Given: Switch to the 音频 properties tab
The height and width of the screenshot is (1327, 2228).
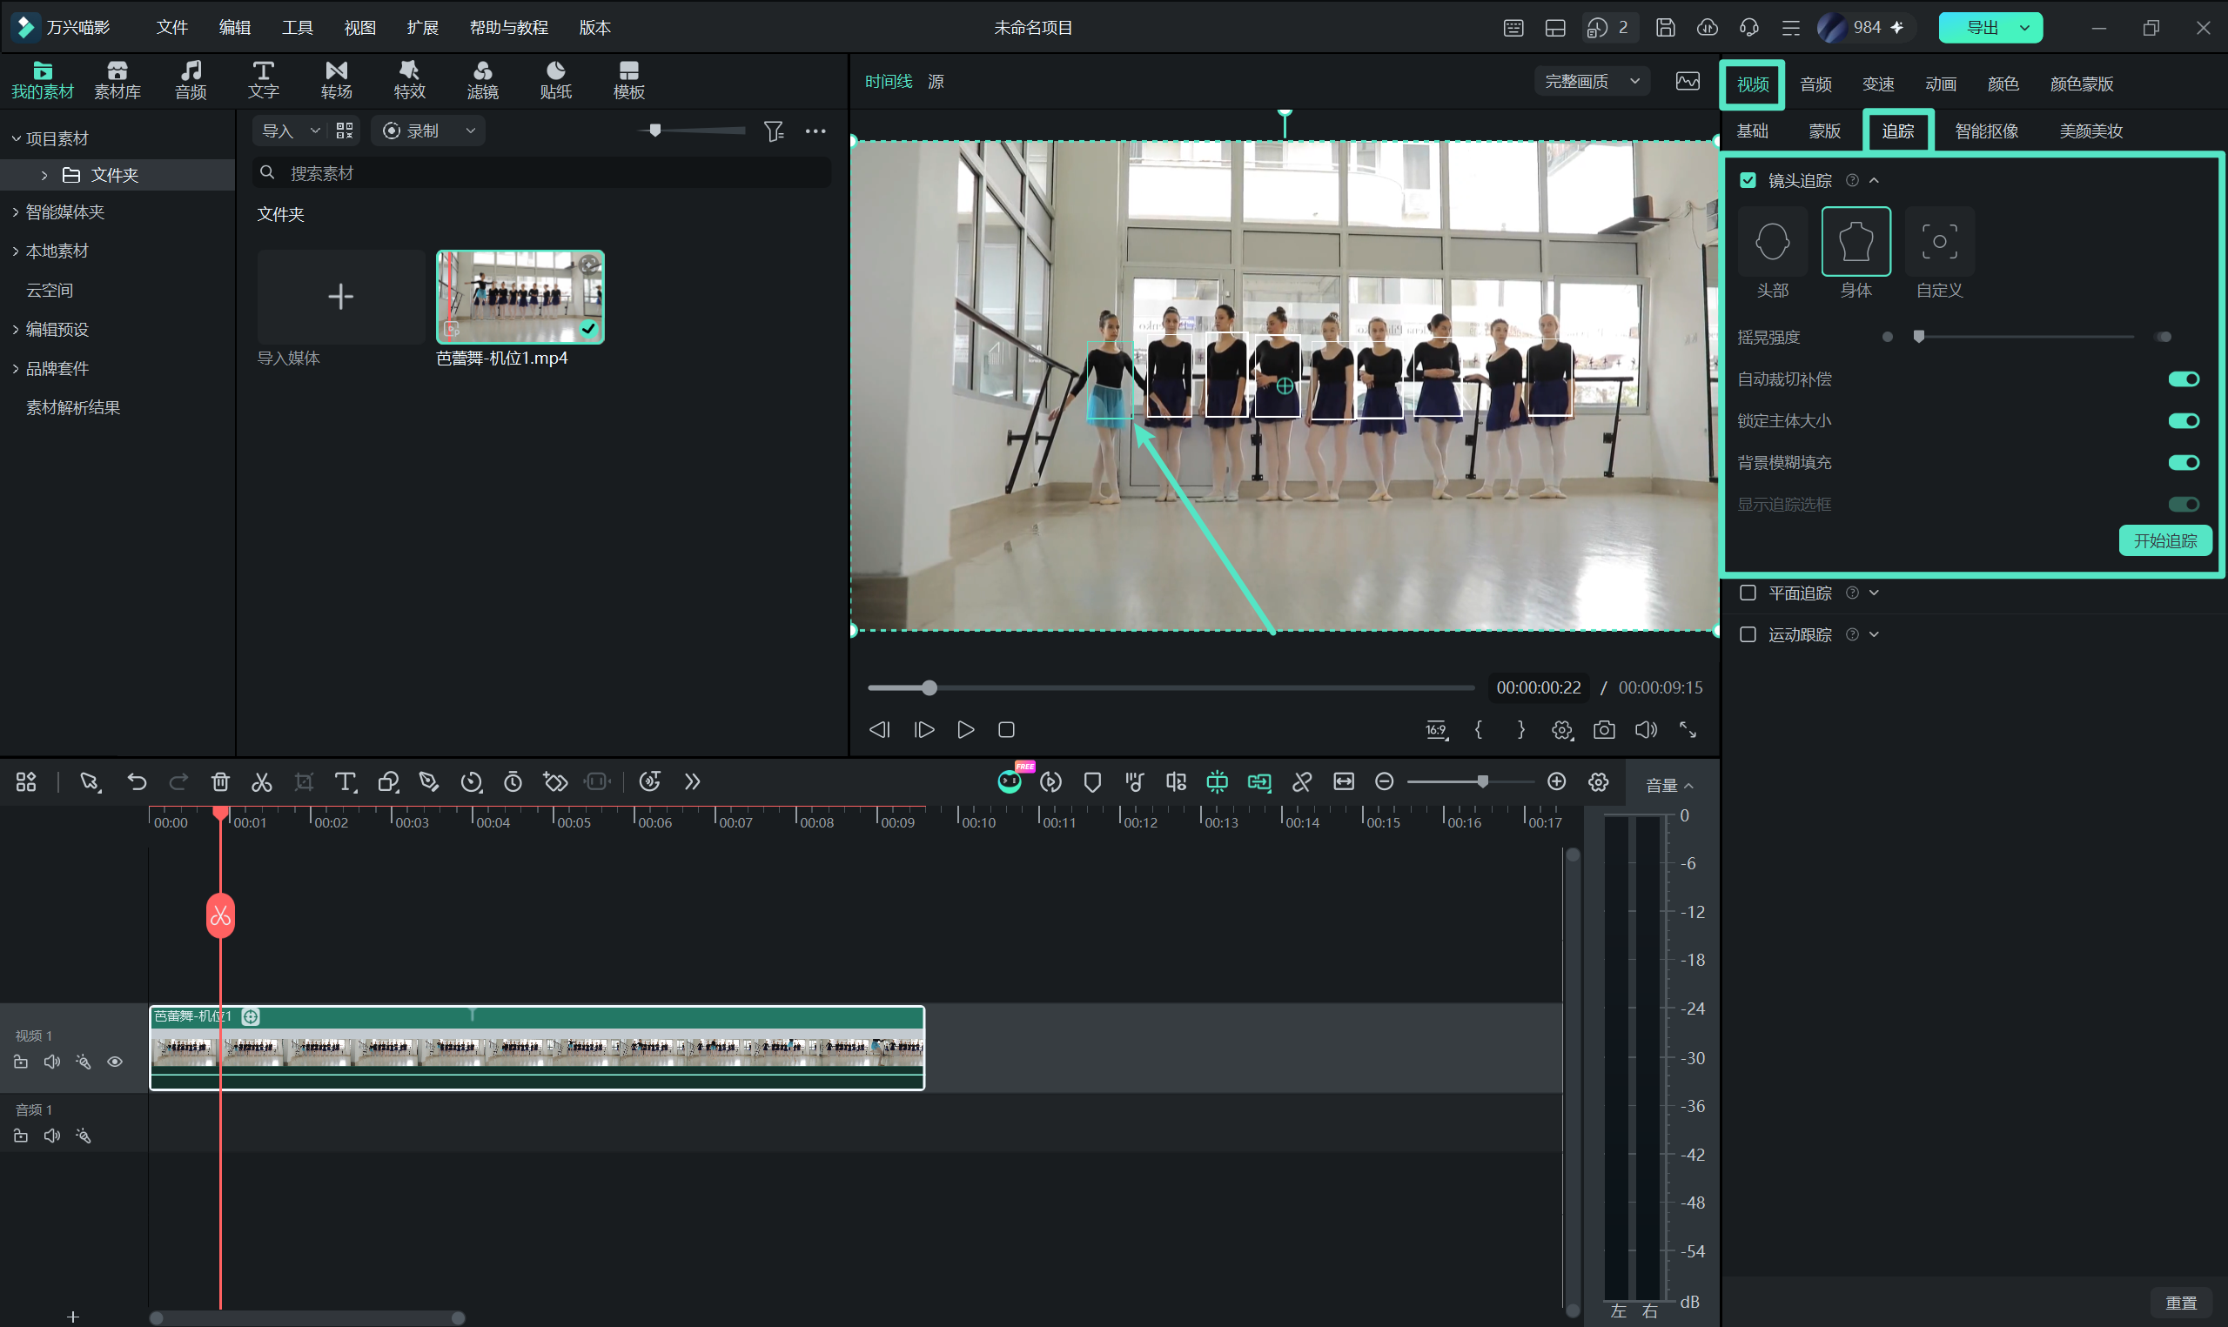Looking at the screenshot, I should [1815, 84].
